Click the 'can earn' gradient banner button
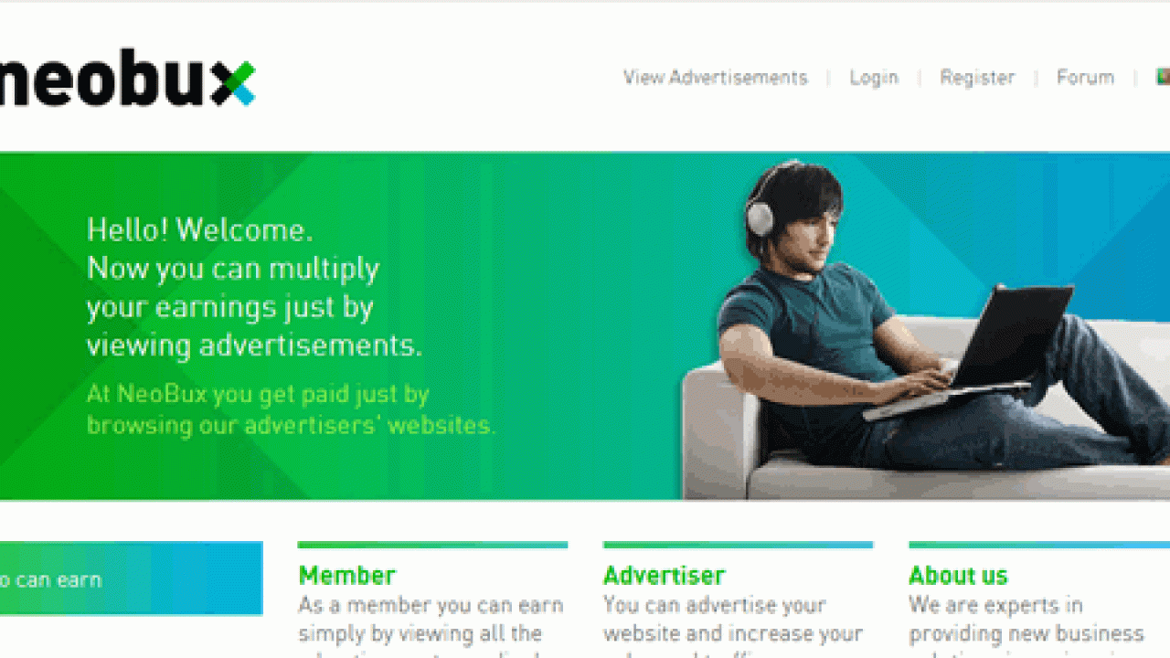The width and height of the screenshot is (1170, 658). pyautogui.click(x=131, y=578)
